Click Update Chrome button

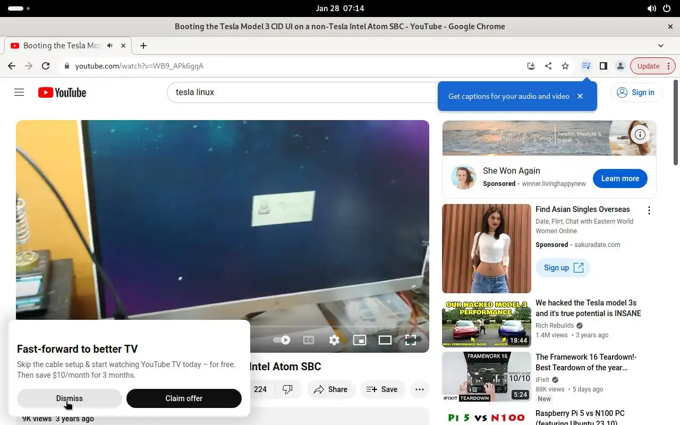point(648,66)
